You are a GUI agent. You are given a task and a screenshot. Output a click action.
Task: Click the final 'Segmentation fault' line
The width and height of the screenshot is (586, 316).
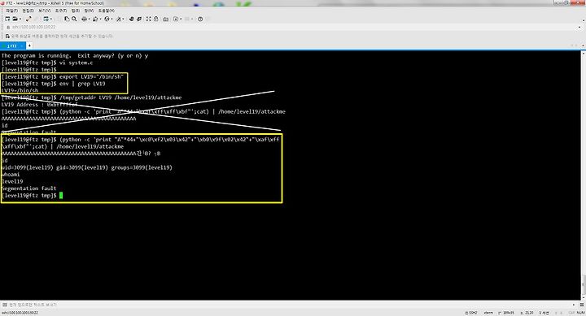click(28, 188)
